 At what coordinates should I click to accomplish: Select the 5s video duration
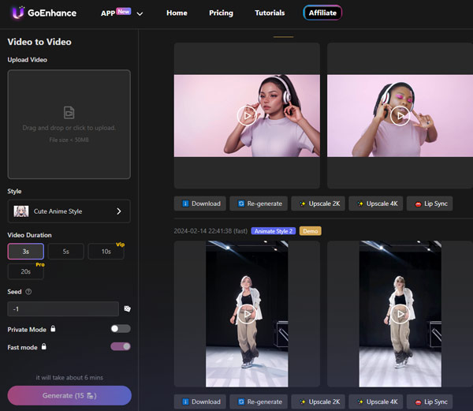(x=65, y=252)
